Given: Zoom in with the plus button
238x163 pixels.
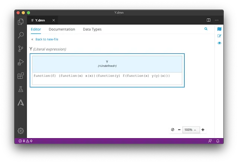Looking at the screenshot, I should click(203, 130).
